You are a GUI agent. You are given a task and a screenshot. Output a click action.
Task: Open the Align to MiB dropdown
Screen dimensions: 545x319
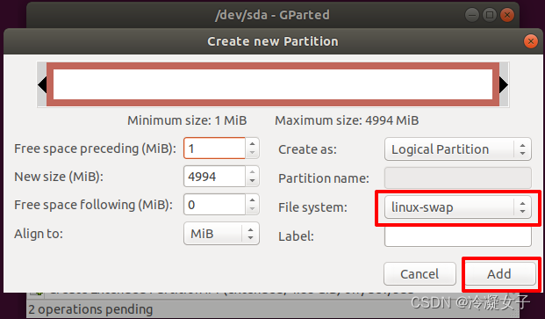pos(221,234)
